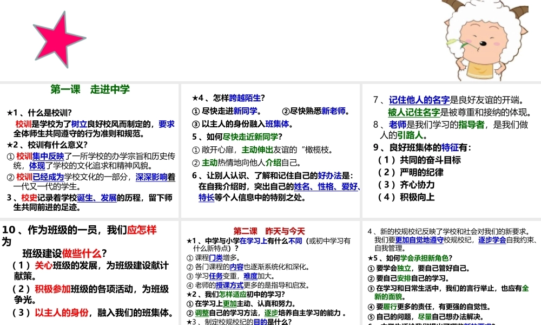
Task: Click the item "②要自己安排自己的学习。"
Action: [x=408, y=278]
